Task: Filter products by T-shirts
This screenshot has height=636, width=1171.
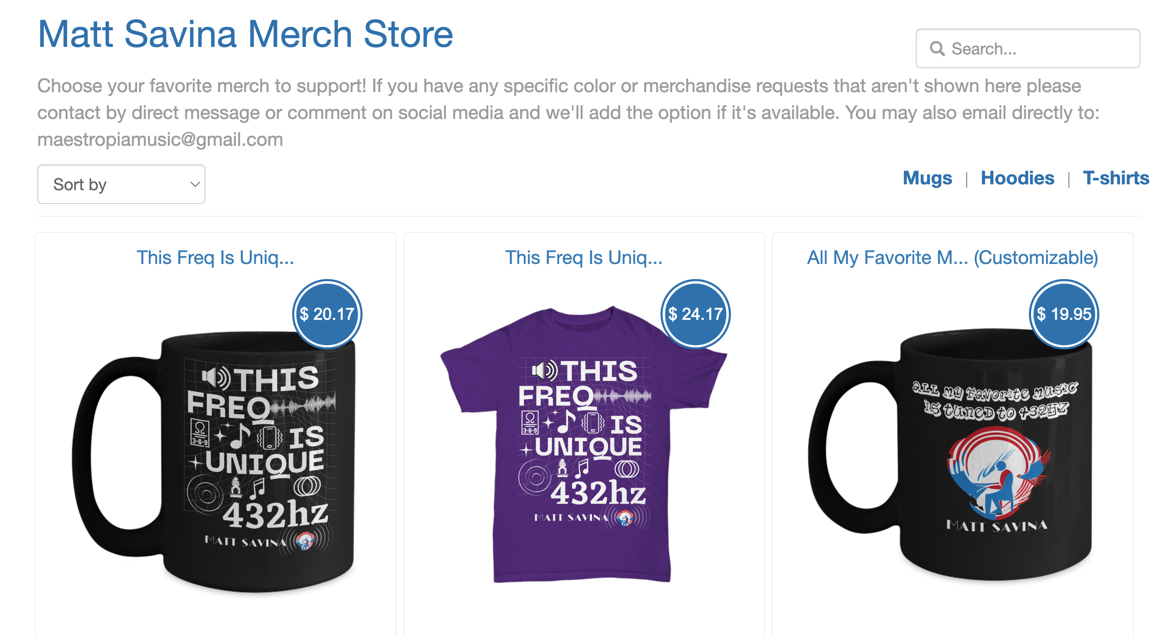Action: (x=1116, y=178)
